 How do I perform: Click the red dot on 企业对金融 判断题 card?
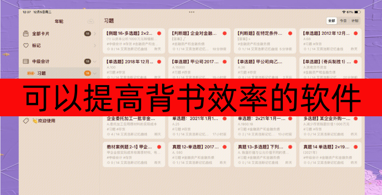pos(225,33)
